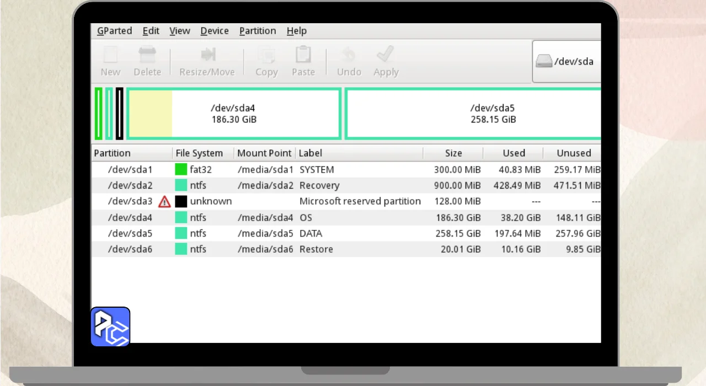Open the /dev/sda device selector

[566, 61]
